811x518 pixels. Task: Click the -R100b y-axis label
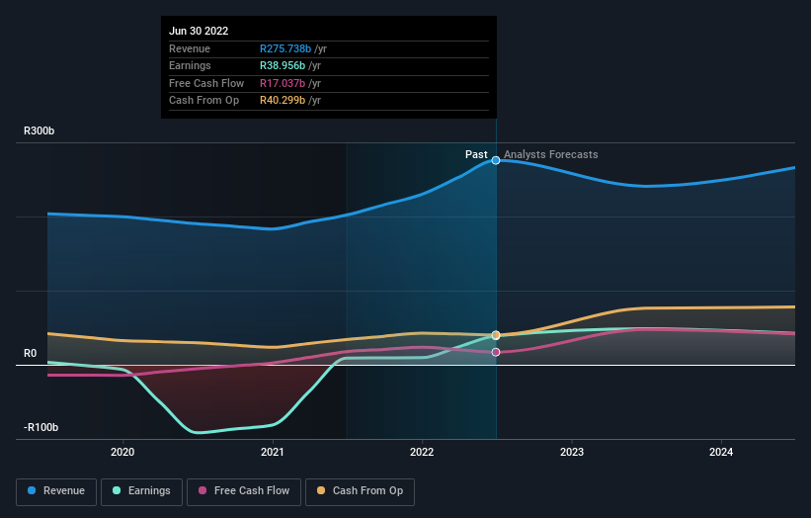[41, 427]
